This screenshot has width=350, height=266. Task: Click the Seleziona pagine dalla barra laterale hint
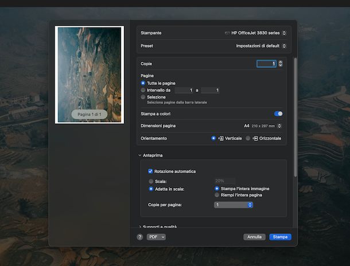[177, 103]
